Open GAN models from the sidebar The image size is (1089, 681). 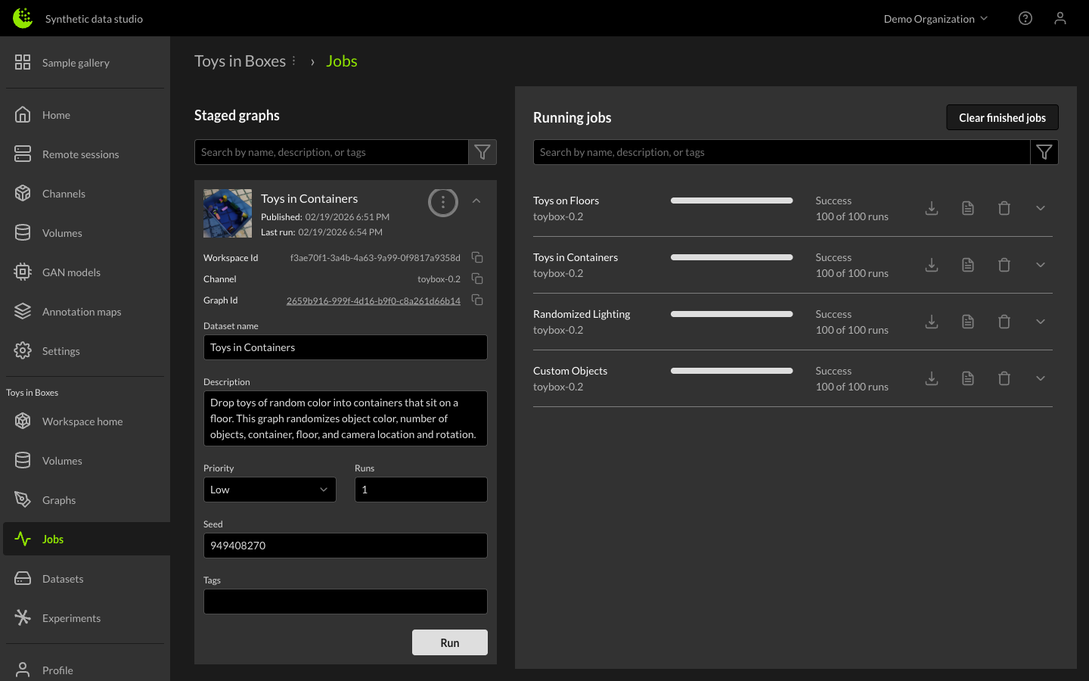(71, 272)
